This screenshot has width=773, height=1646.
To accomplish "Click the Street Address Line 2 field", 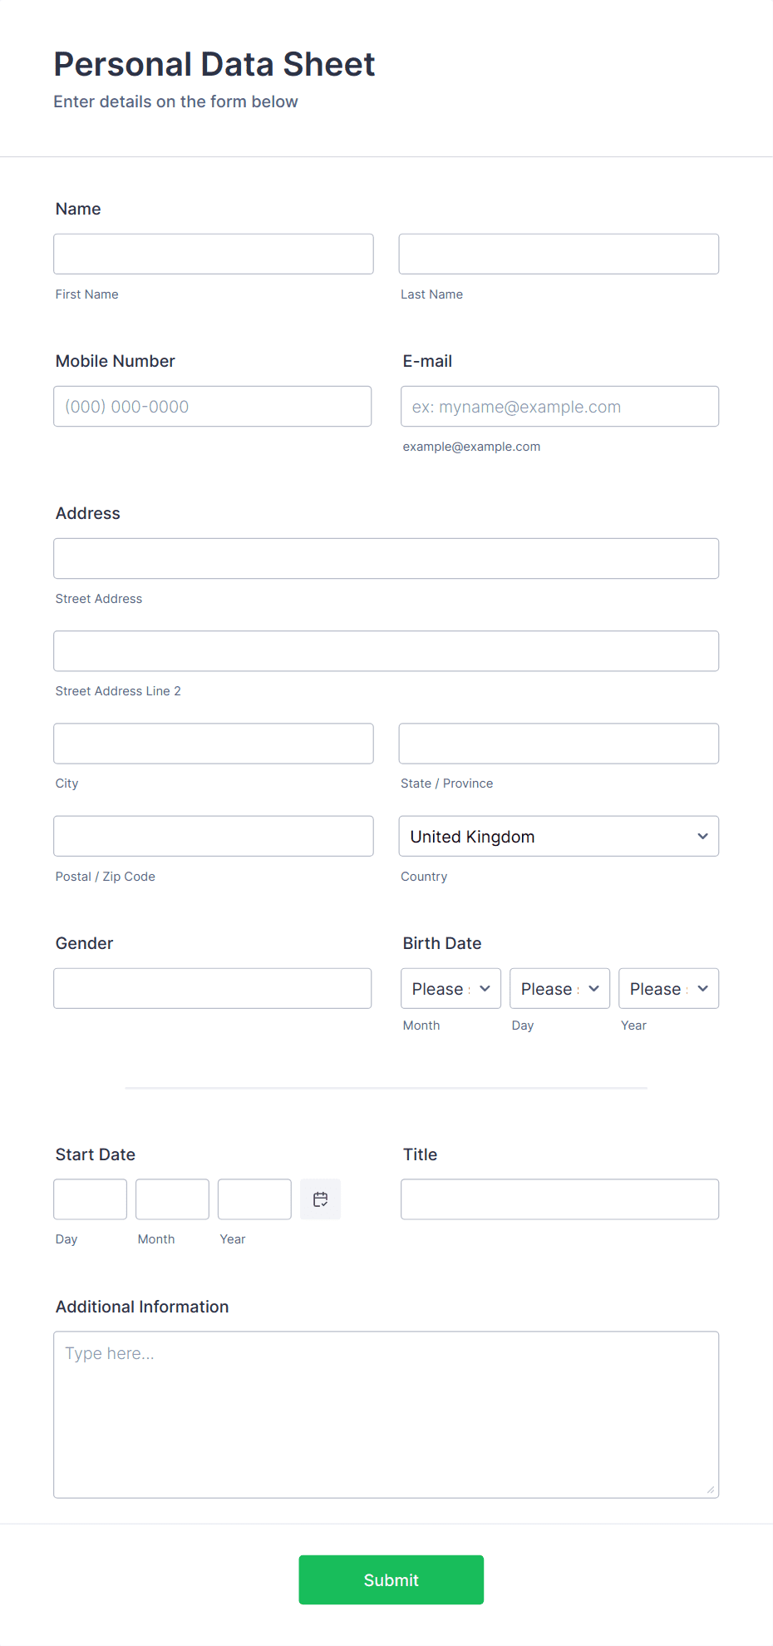I will click(386, 650).
